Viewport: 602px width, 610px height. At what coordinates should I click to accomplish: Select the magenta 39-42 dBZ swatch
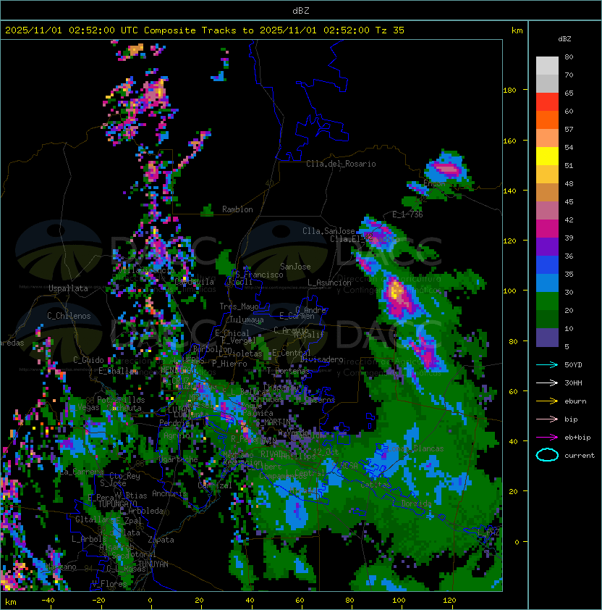click(547, 228)
